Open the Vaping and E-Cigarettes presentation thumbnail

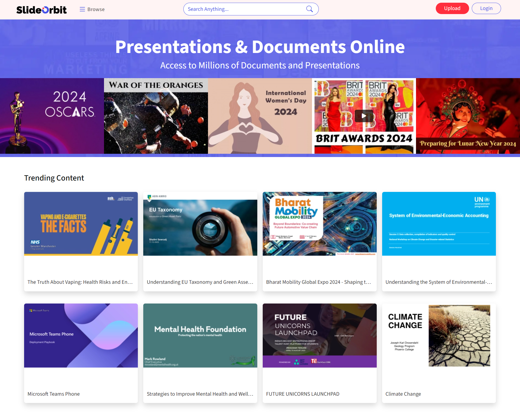pyautogui.click(x=81, y=224)
